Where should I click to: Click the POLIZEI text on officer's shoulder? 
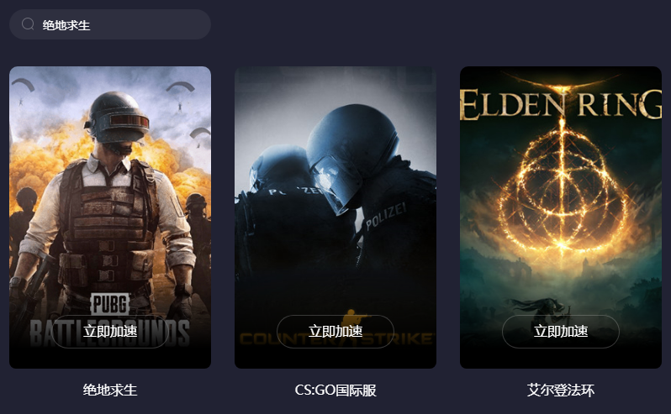[x=386, y=216]
